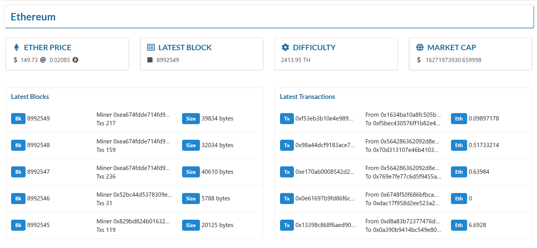The image size is (537, 248).
Task: Open recipient 0x70d313107e46b4103... address
Action: pos(406,150)
